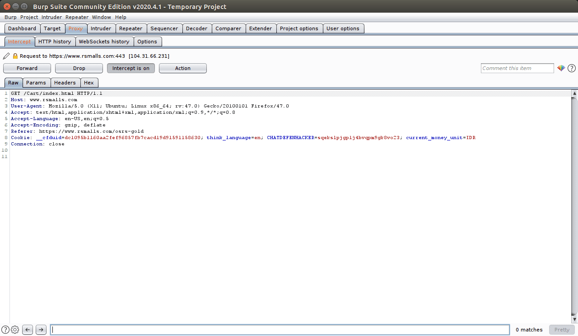The width and height of the screenshot is (578, 336).
Task: Click the TLS padlock icon
Action: click(x=15, y=56)
